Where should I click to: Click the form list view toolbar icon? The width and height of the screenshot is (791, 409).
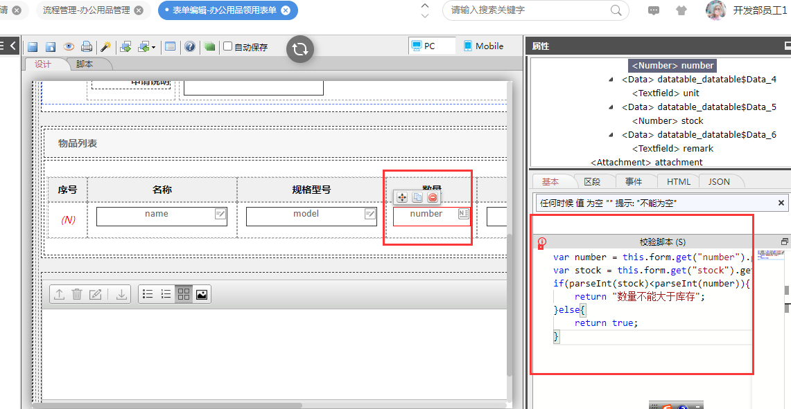[x=171, y=47]
